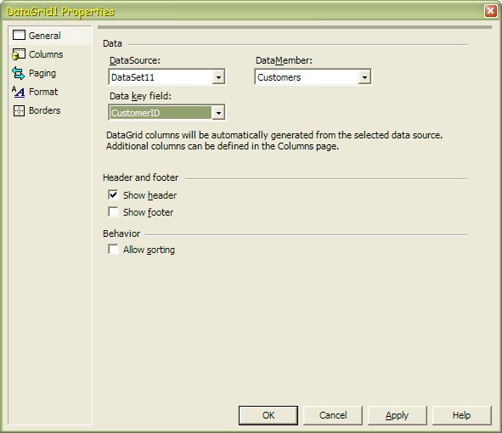Image resolution: width=502 pixels, height=433 pixels.
Task: Toggle the Show header checkbox
Action: point(113,194)
